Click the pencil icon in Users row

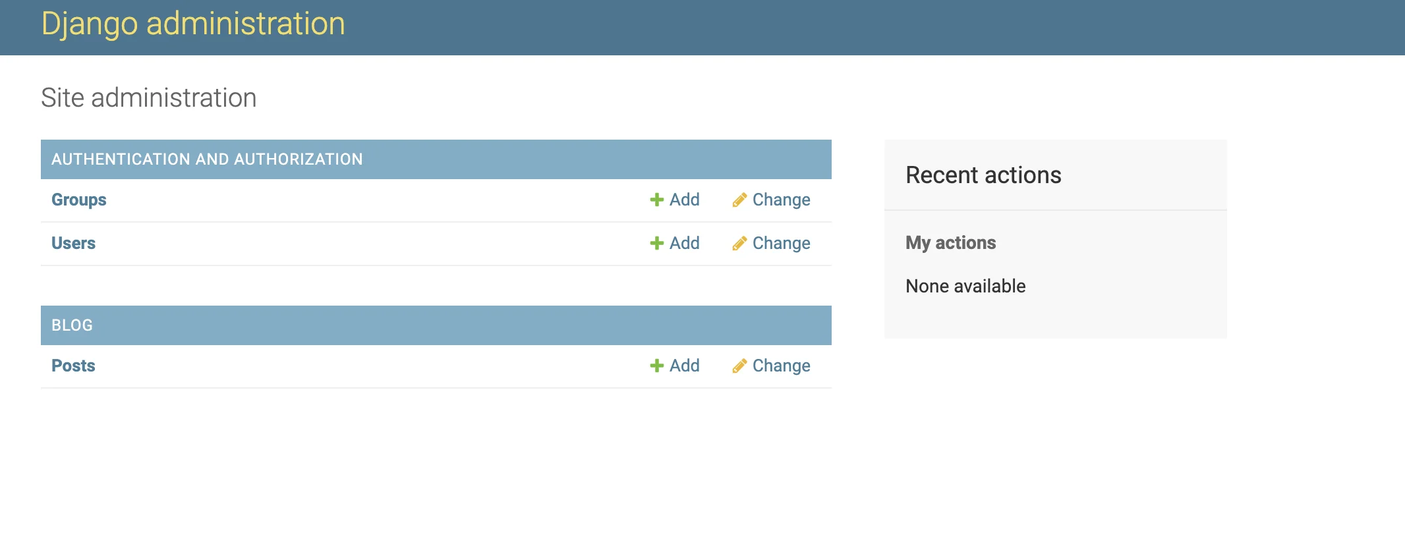(739, 243)
